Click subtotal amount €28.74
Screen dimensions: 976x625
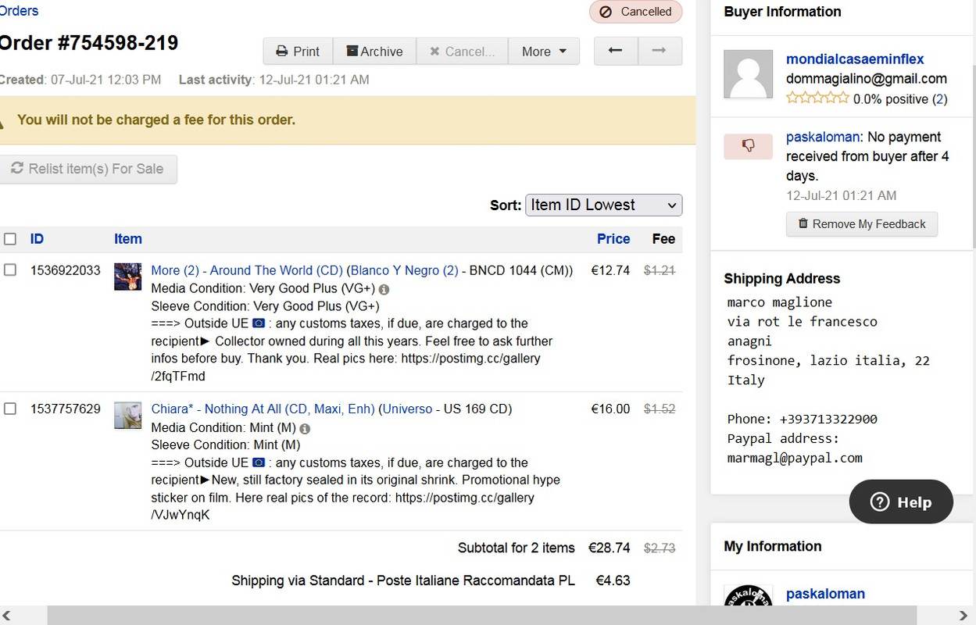[610, 548]
